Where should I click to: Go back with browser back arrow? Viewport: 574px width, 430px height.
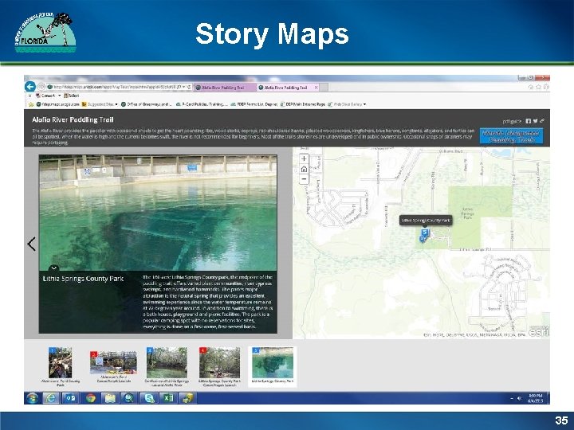click(30, 87)
